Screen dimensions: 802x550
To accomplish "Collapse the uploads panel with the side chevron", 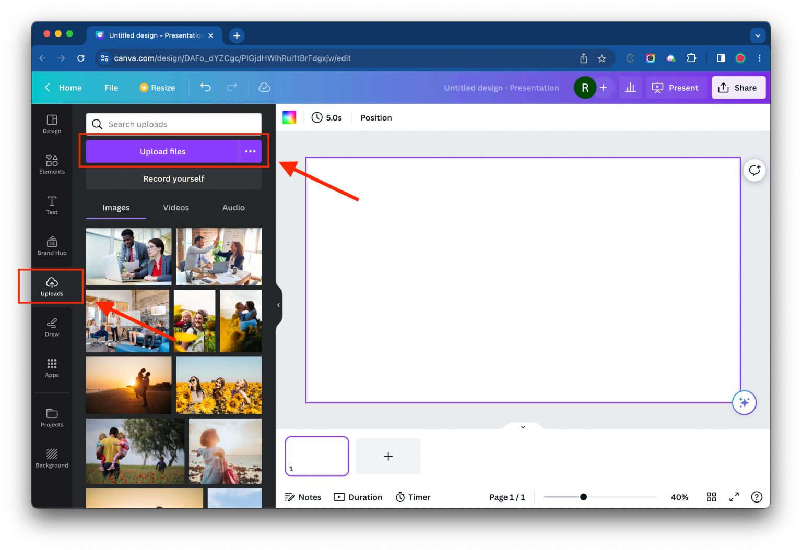I will click(278, 305).
